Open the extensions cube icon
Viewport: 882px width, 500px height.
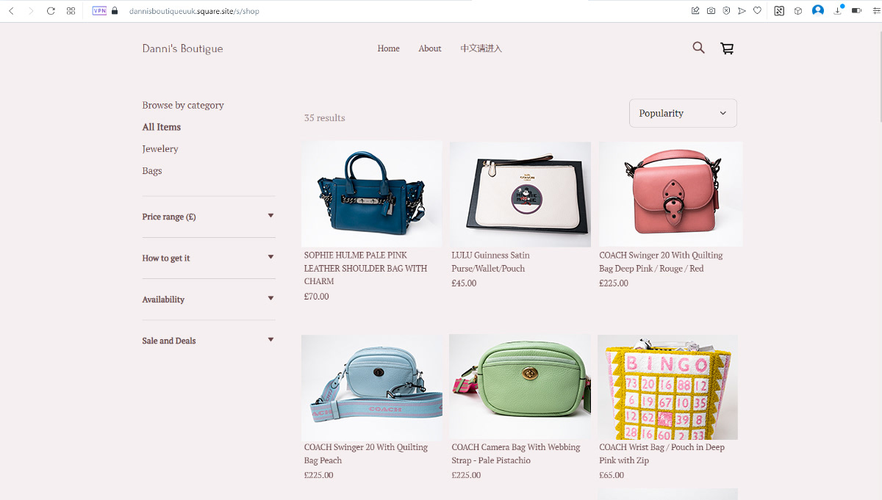click(798, 11)
